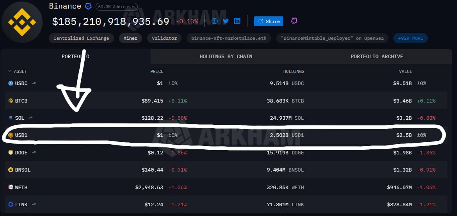Click the purple visualizer icon beside Share
This screenshot has width=457, height=216.
click(x=294, y=21)
